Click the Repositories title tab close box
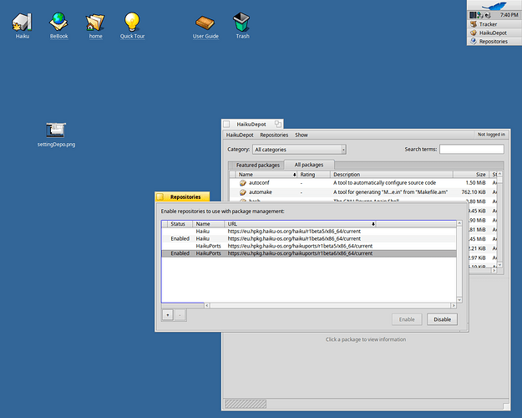Image resolution: width=522 pixels, height=418 pixels. (x=160, y=197)
